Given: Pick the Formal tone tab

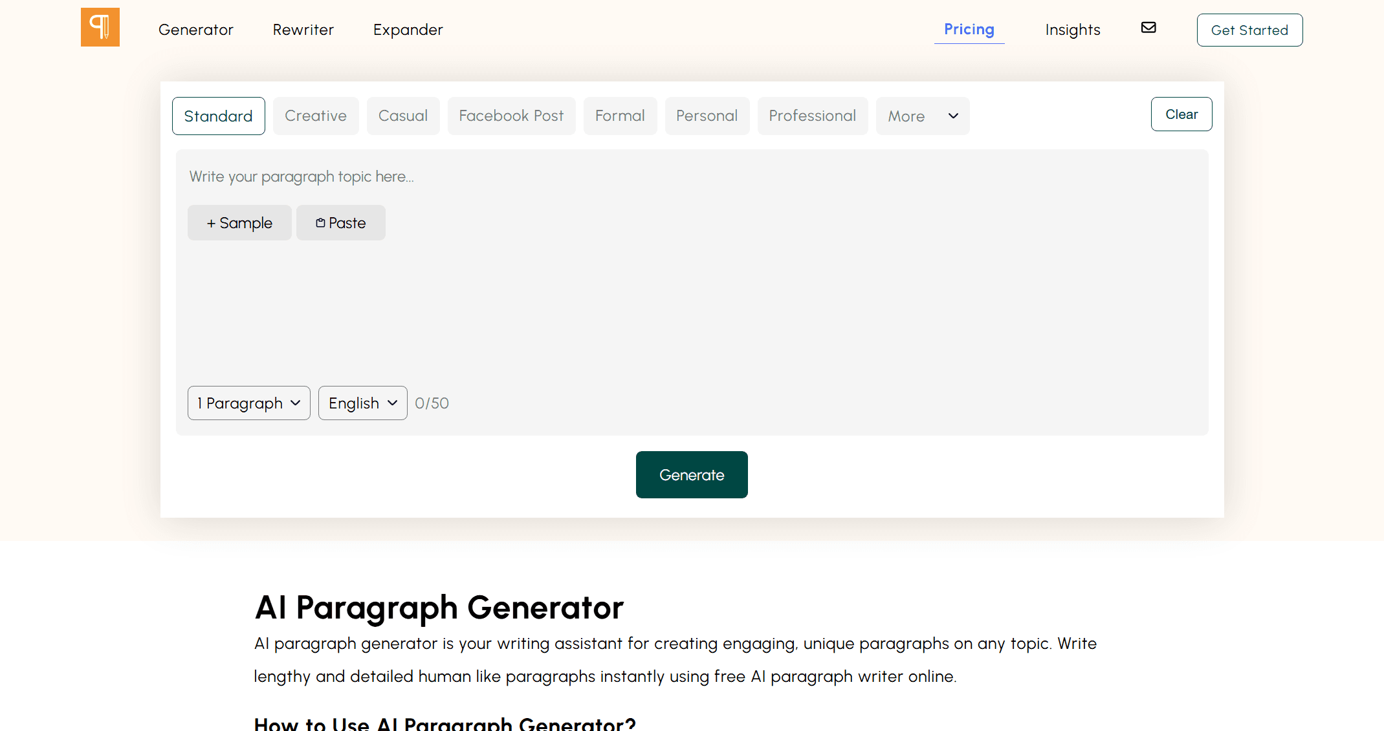Looking at the screenshot, I should 620,116.
